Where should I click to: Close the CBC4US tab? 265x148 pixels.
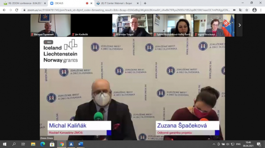click(x=91, y=3)
